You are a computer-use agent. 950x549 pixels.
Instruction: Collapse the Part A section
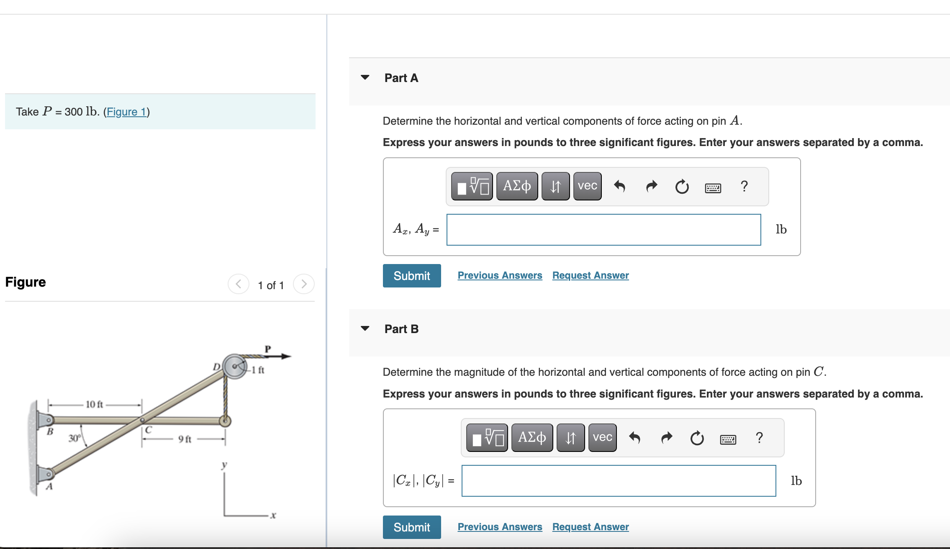coord(365,78)
